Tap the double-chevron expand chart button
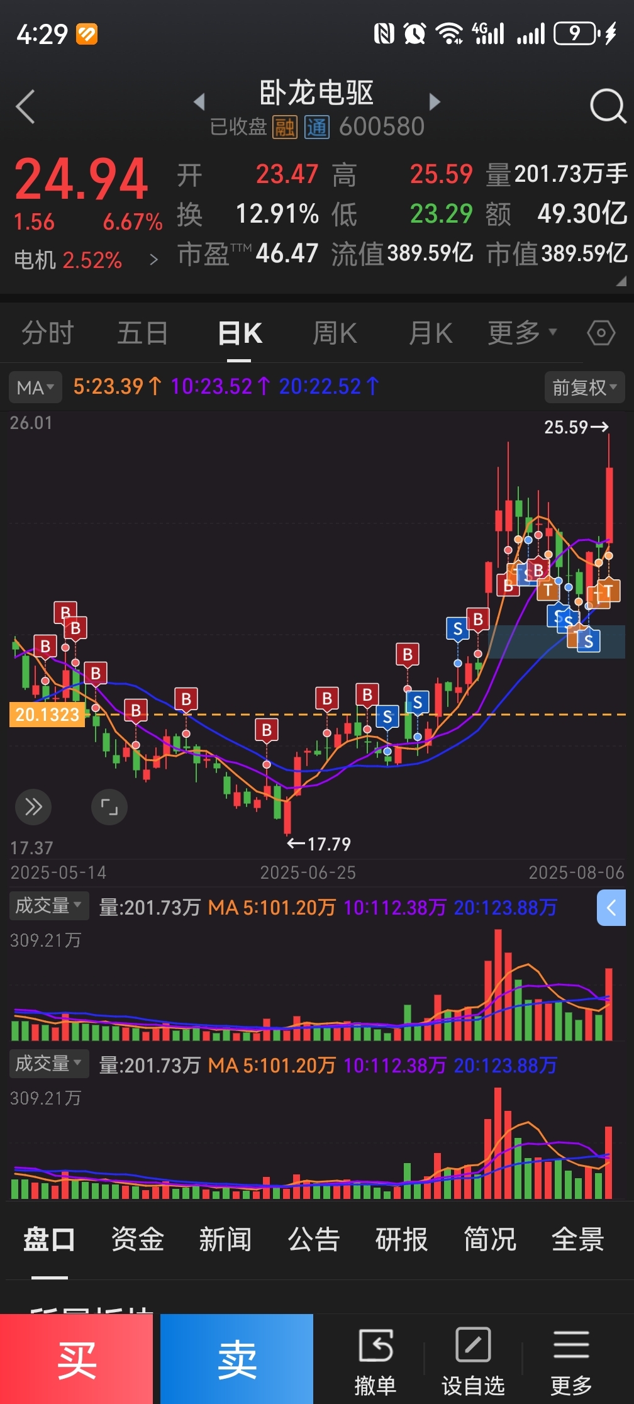Viewport: 634px width, 1404px height. click(x=33, y=806)
